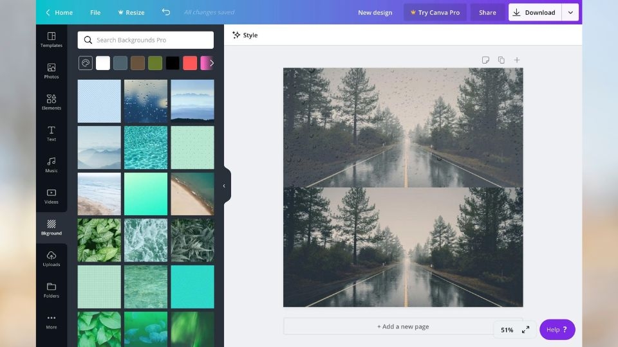Open the Style options
618x347 pixels.
point(245,35)
